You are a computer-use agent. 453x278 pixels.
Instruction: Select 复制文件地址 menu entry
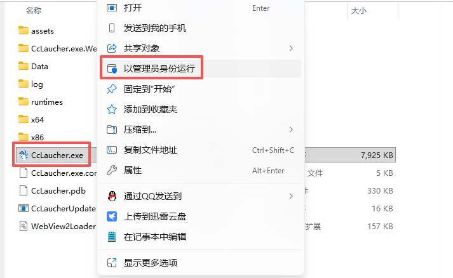201,150
